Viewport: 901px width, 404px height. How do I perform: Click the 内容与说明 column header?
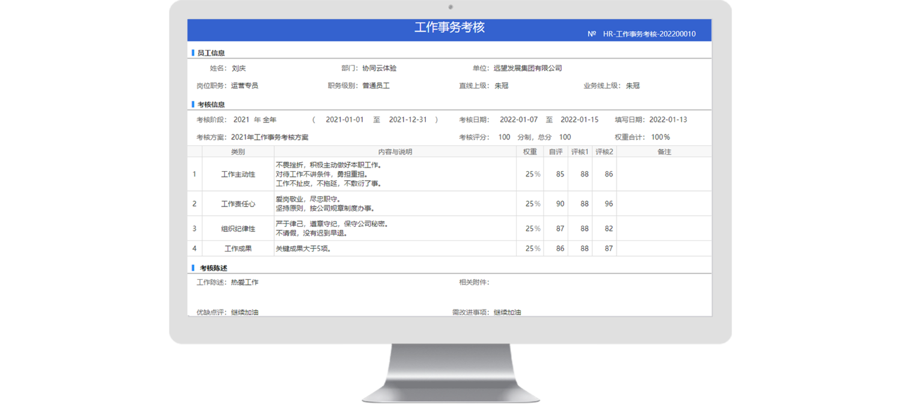tap(395, 152)
